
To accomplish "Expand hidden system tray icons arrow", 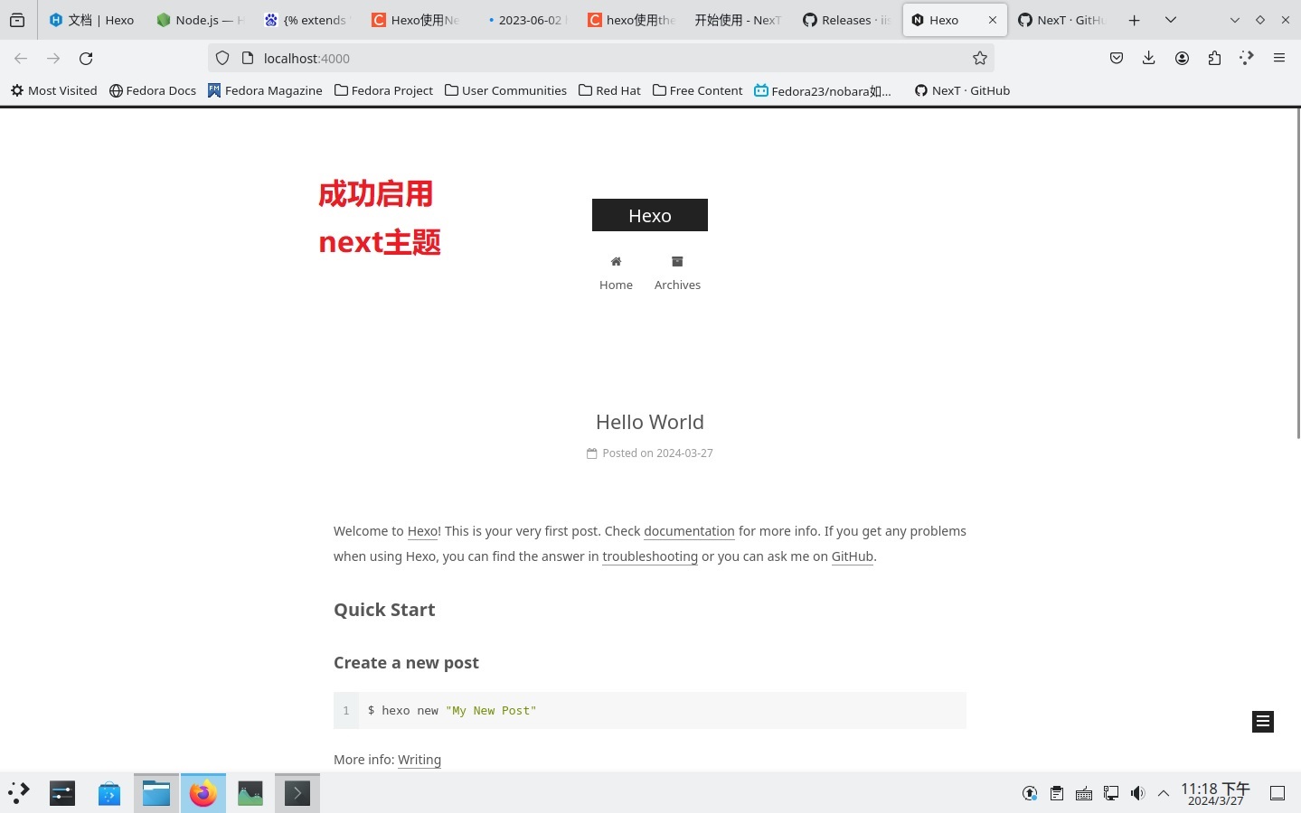I will coord(1164,793).
